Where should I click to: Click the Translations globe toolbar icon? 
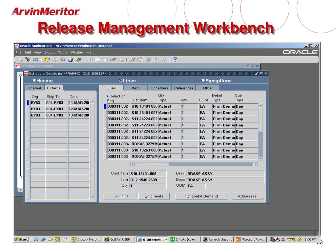click(x=148, y=59)
